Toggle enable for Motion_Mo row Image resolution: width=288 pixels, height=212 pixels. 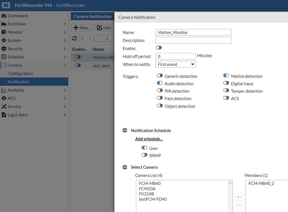[x=77, y=57]
